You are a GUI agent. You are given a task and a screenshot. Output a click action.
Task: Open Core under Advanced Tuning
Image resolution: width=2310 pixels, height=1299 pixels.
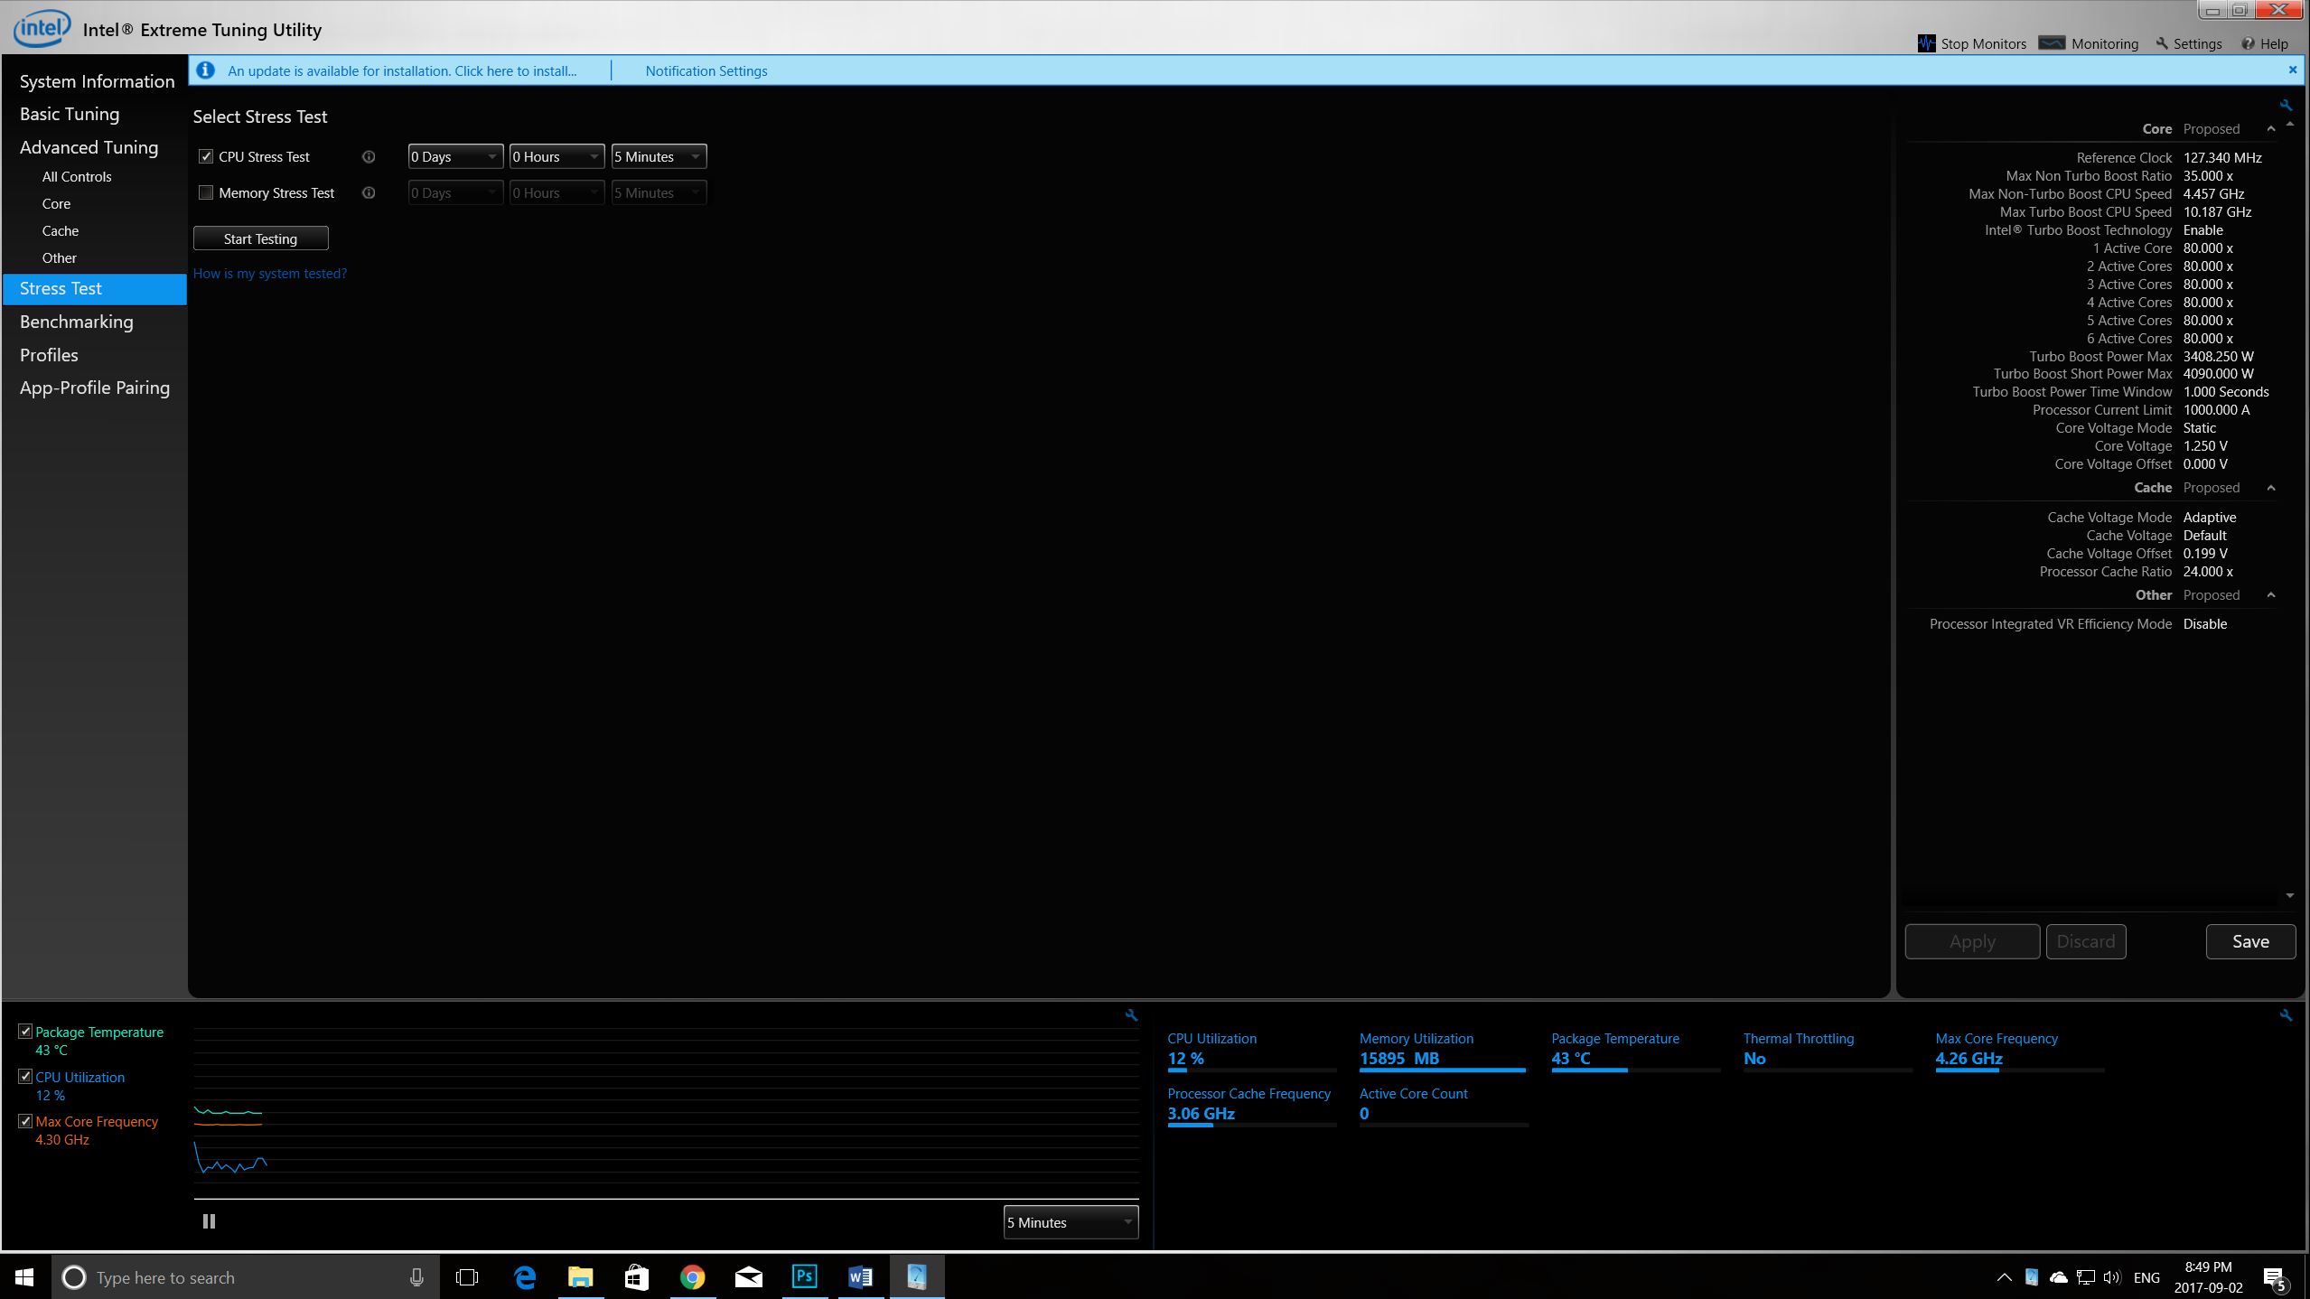(56, 204)
